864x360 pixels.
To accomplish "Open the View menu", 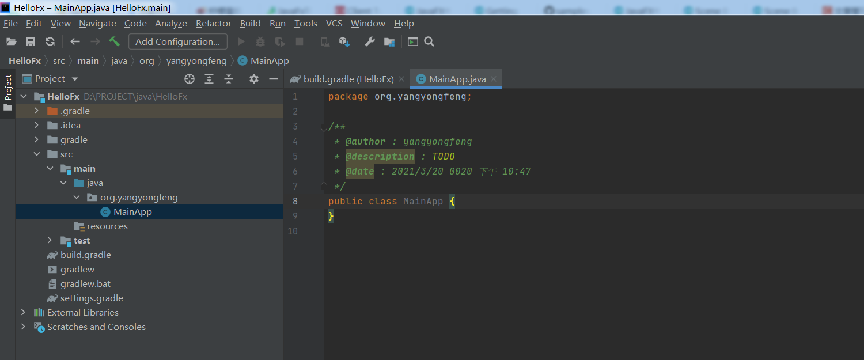I will (60, 23).
